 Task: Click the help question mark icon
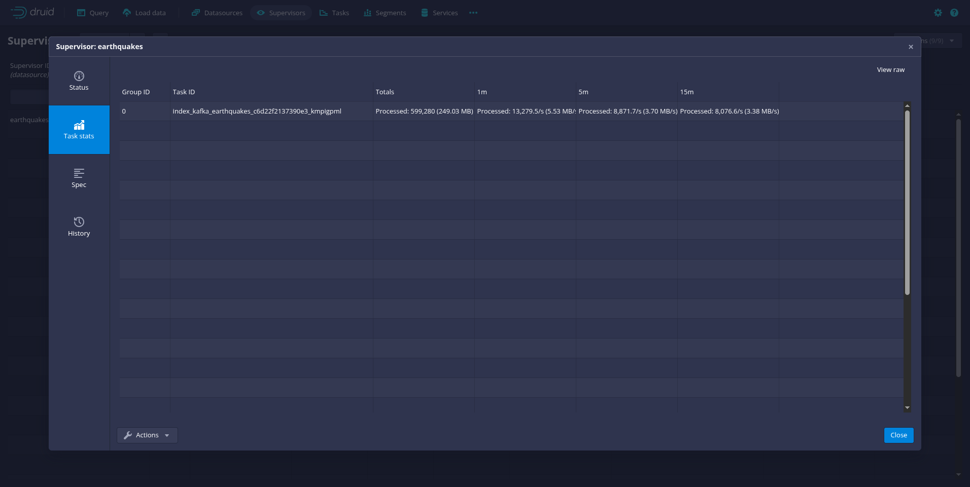pyautogui.click(x=954, y=13)
